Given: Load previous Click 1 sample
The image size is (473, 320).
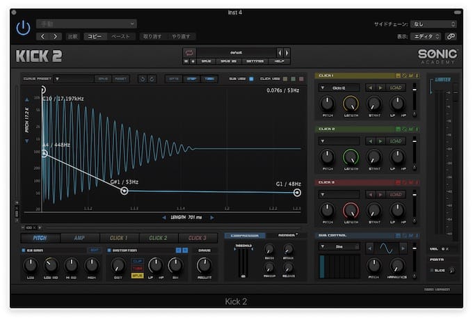Looking at the screenshot, I should [x=371, y=88].
